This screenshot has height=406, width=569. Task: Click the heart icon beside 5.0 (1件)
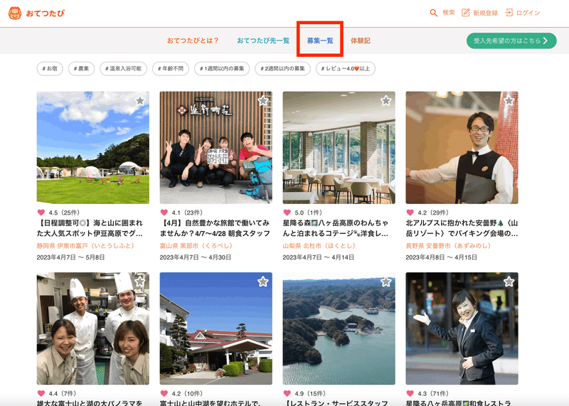(x=287, y=213)
